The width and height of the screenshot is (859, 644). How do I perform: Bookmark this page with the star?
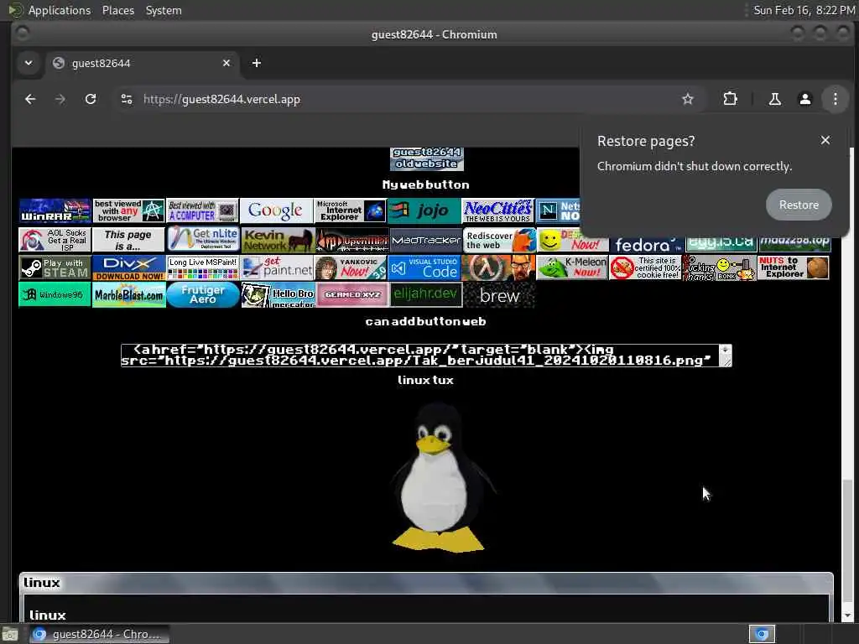click(688, 99)
